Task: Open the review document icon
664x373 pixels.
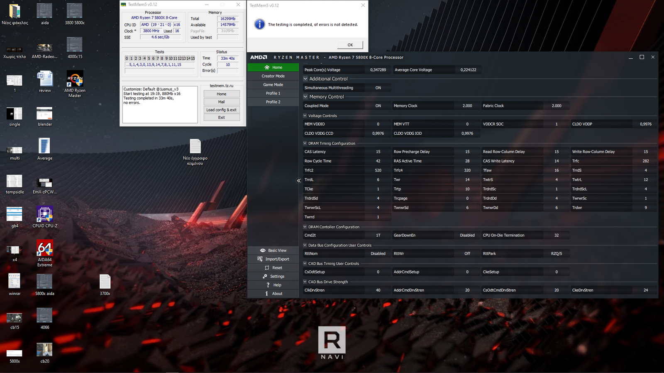Action: click(x=45, y=82)
